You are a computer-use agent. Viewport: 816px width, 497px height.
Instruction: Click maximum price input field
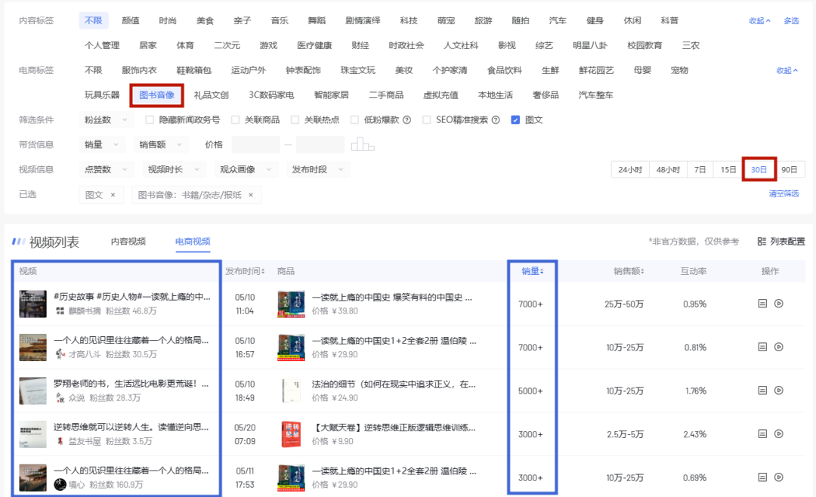[320, 144]
